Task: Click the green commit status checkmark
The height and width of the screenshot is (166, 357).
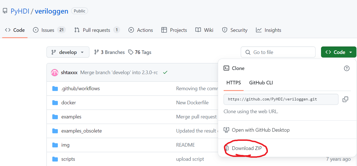Action: click(x=165, y=72)
